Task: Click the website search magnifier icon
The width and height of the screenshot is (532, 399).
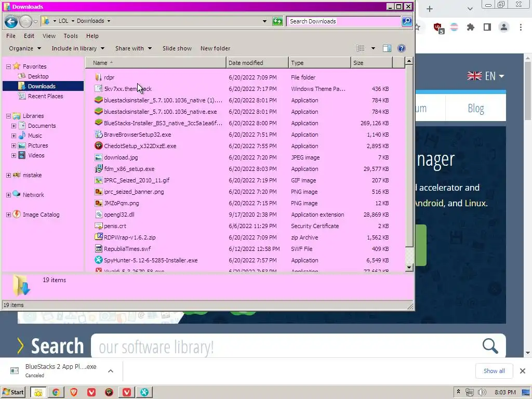Action: tap(490, 346)
